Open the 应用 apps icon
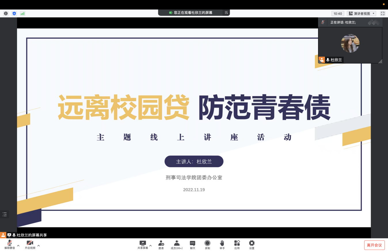Viewport: 388px width, 252px height. tap(237, 243)
